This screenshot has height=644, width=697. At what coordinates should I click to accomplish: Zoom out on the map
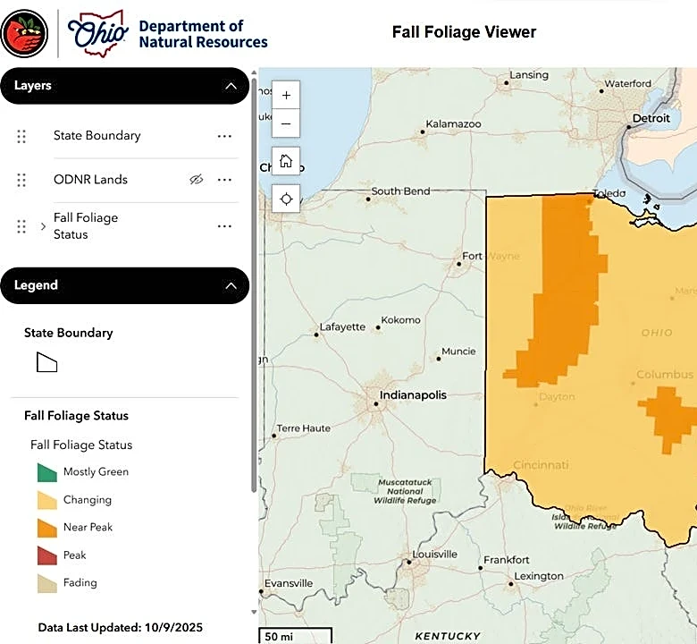click(x=286, y=123)
